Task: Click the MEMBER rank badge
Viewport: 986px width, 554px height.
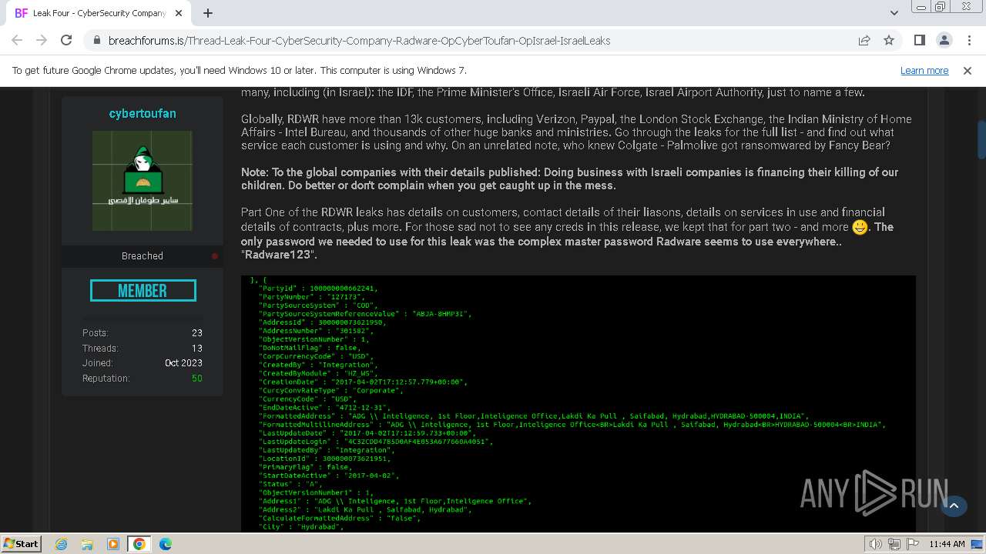Action: coord(143,291)
